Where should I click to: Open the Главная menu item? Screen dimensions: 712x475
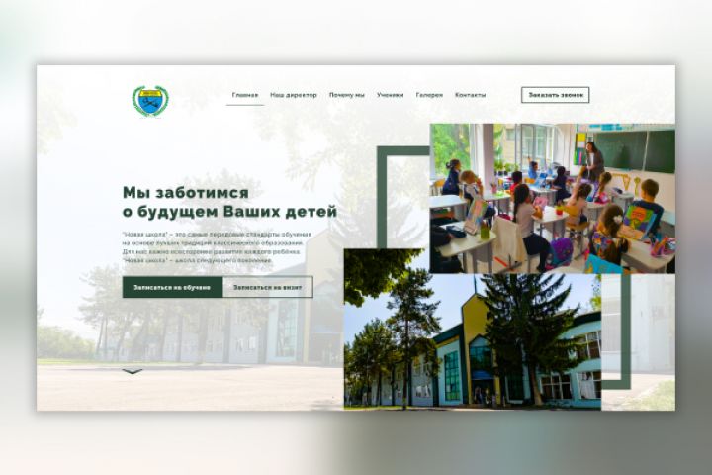[245, 95]
